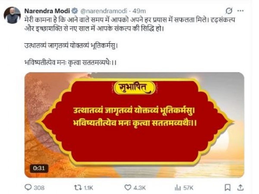Open the three-dot more options menu

click(240, 11)
